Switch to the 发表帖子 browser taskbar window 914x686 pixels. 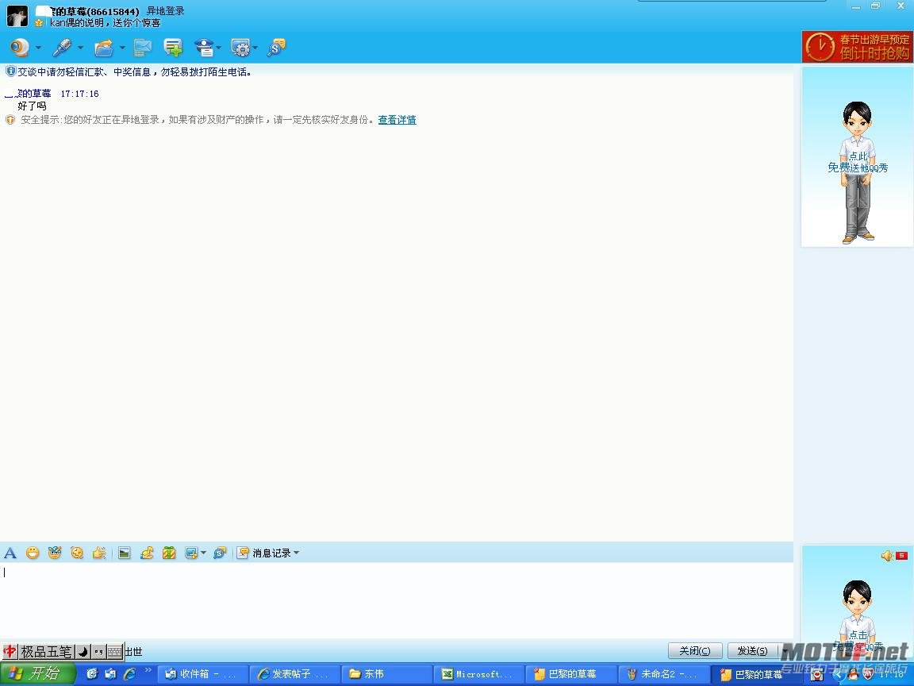point(294,674)
